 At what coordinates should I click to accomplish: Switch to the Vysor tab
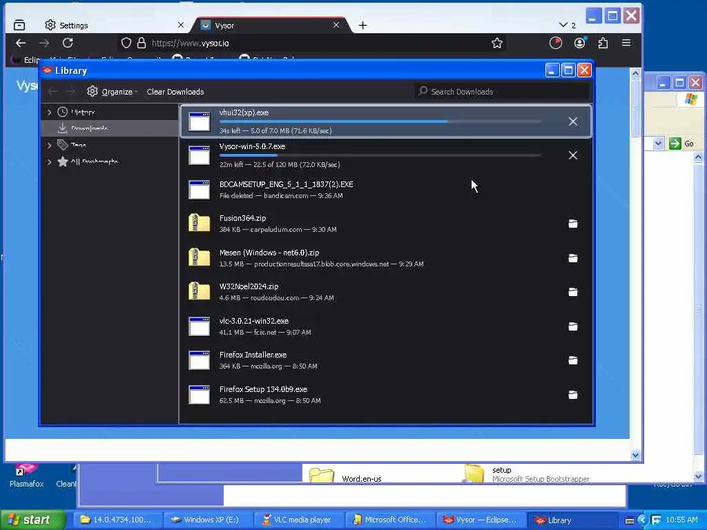tap(271, 26)
